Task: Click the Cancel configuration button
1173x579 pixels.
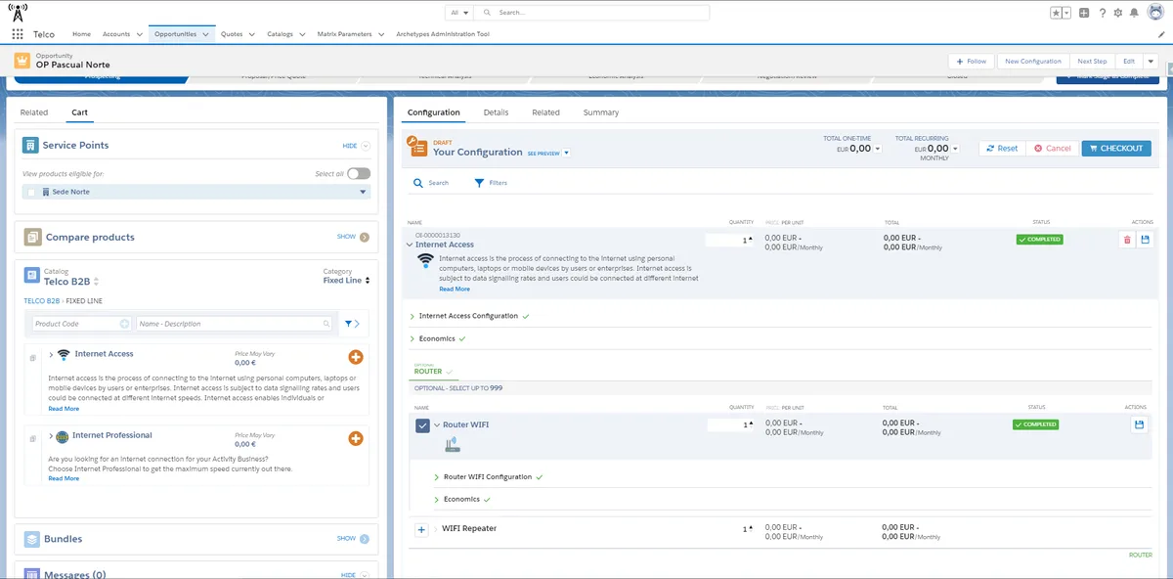Action: pos(1053,149)
